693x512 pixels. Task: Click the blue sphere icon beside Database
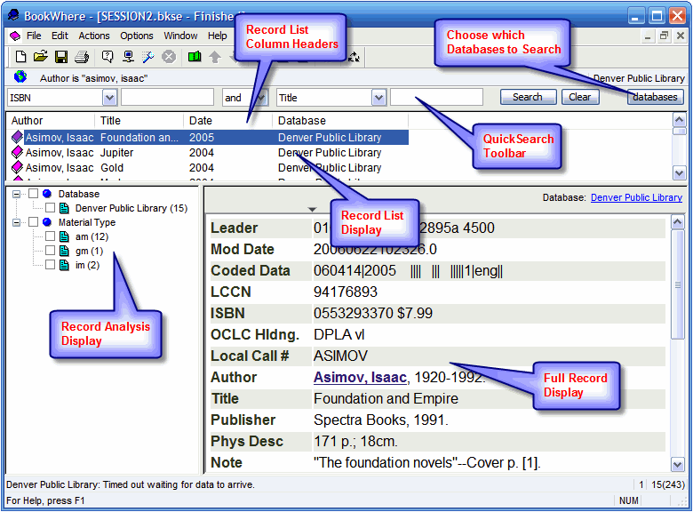pos(47,194)
